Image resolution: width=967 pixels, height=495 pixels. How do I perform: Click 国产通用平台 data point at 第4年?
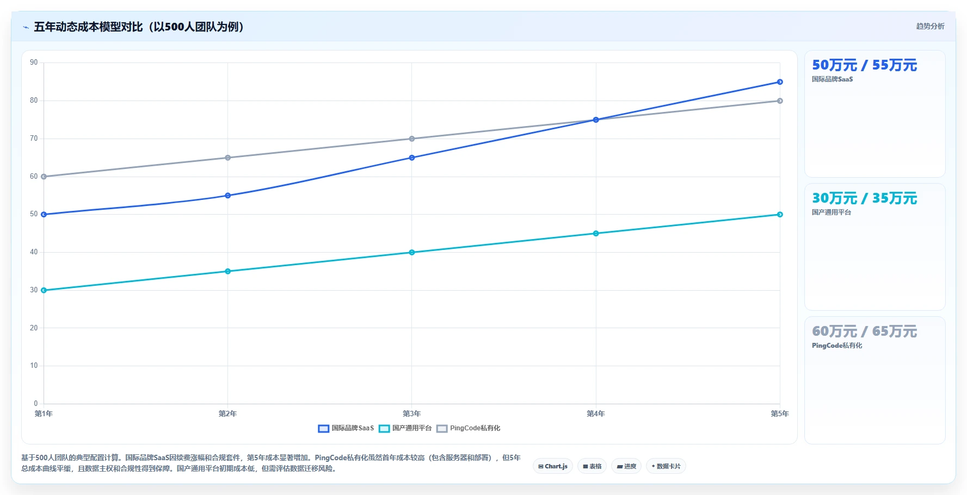click(x=596, y=234)
